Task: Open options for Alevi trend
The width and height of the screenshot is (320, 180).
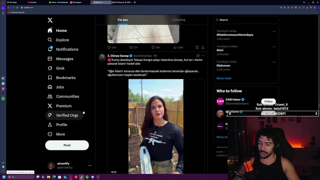Action: click(274, 47)
